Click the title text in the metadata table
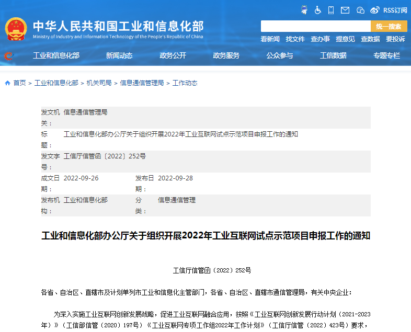 tap(180, 134)
